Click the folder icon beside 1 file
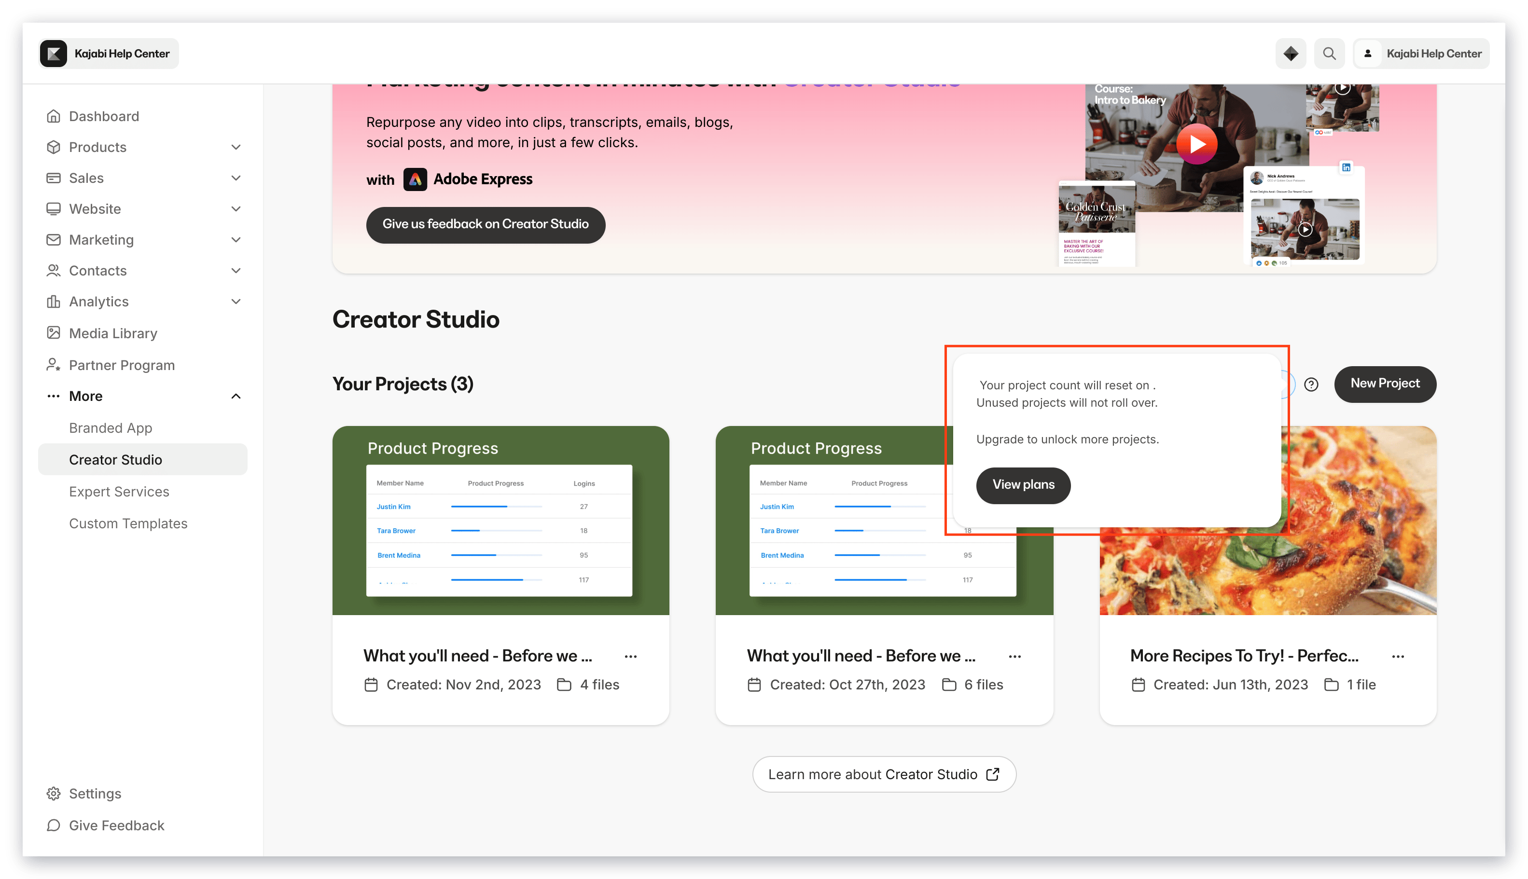1528x879 pixels. coord(1331,685)
